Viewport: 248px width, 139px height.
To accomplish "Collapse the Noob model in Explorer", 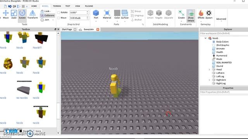I will click(x=205, y=38).
